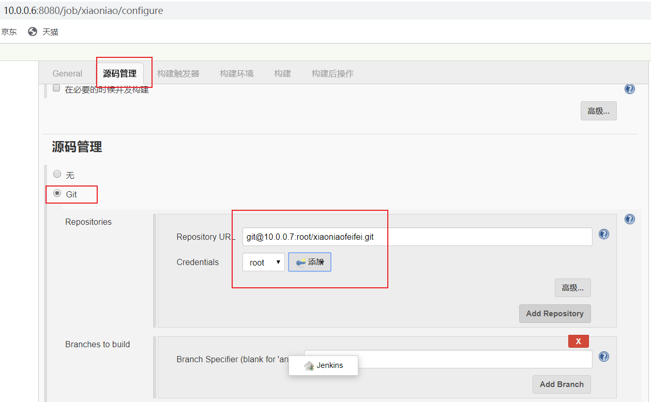Select the Git radio button
The image size is (651, 402).
click(x=57, y=193)
